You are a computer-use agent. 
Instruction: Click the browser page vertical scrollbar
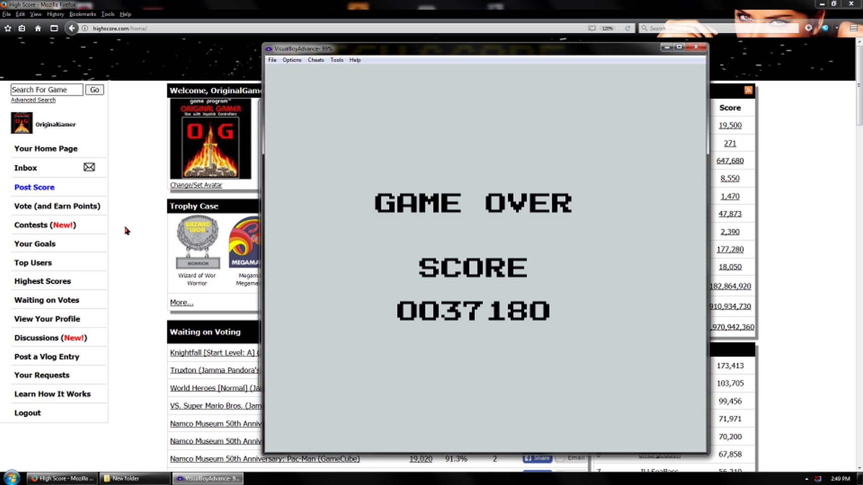[858, 253]
